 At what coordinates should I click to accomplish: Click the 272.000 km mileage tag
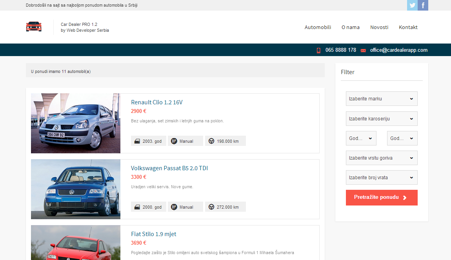[225, 207]
